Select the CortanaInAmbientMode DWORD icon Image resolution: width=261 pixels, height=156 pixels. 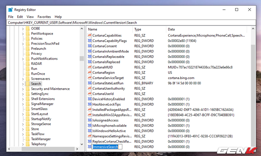tap(90, 51)
